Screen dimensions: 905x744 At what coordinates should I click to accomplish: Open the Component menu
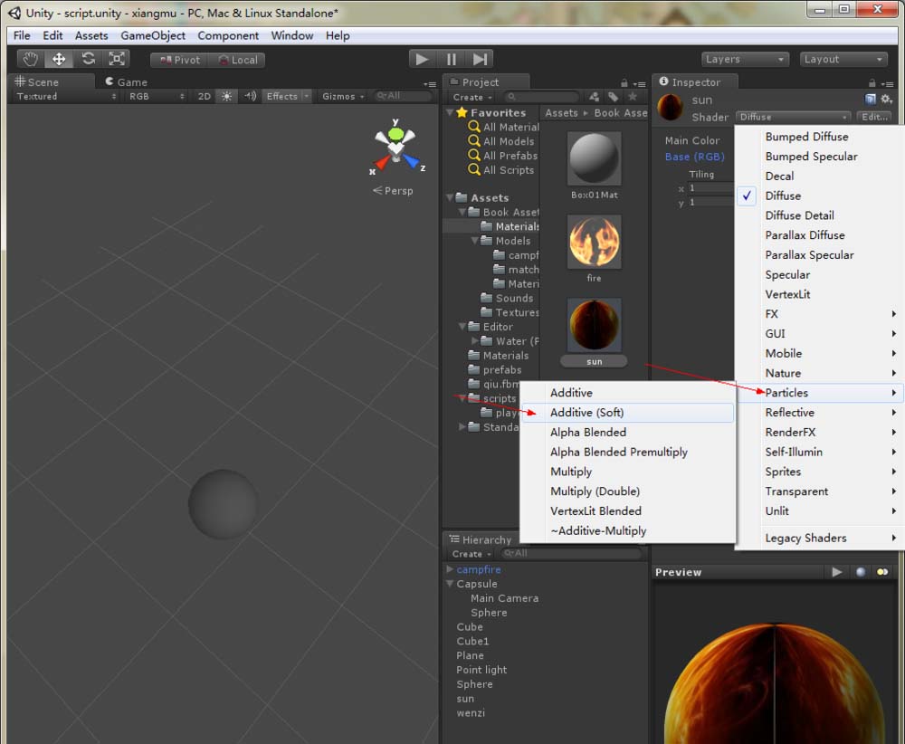coord(228,36)
